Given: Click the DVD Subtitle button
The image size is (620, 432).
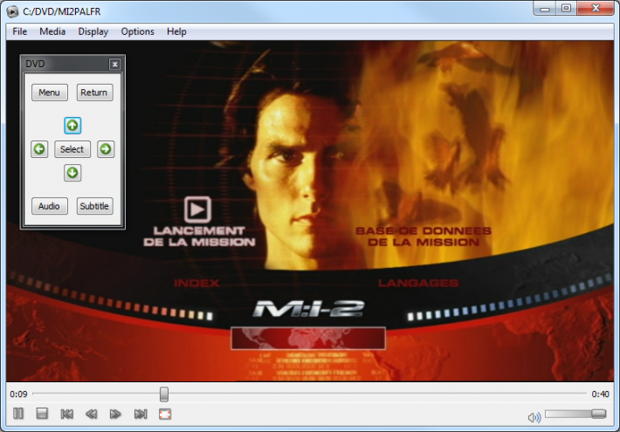Looking at the screenshot, I should (94, 206).
